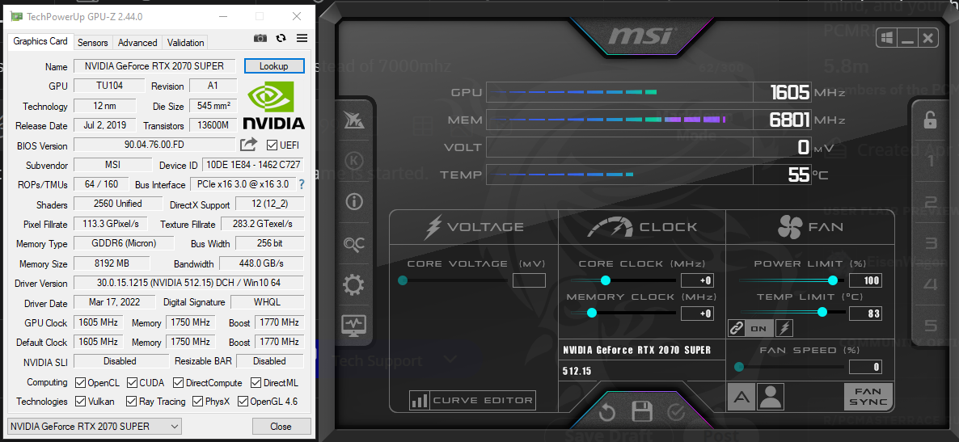Click the Fan Speed slider handle

pyautogui.click(x=739, y=367)
